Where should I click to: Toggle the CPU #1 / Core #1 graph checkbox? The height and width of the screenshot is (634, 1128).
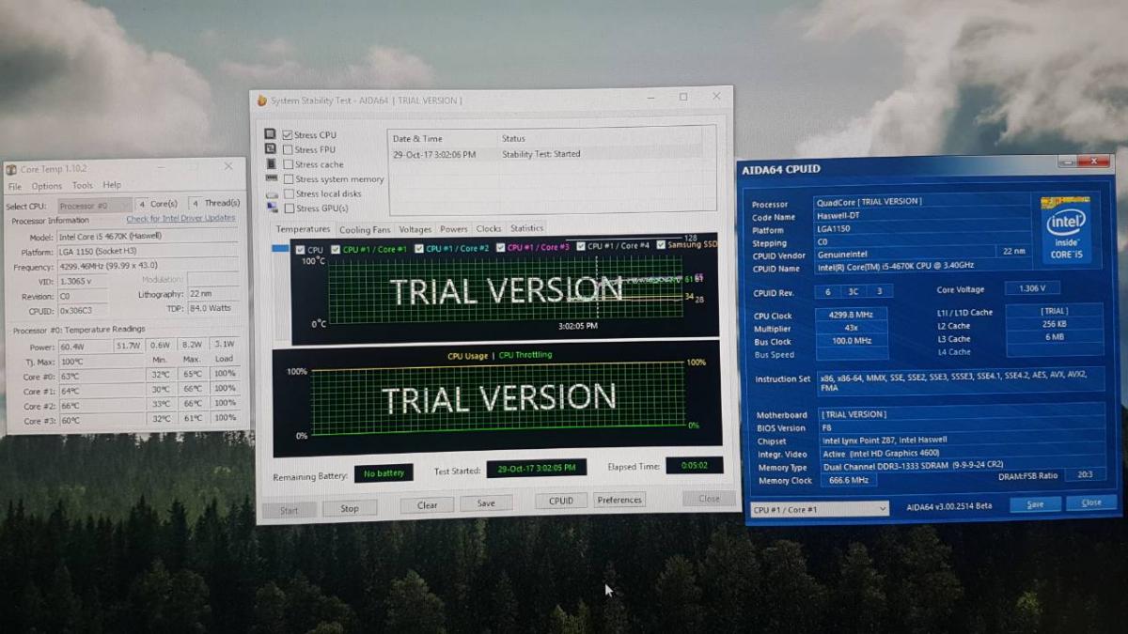[336, 249]
